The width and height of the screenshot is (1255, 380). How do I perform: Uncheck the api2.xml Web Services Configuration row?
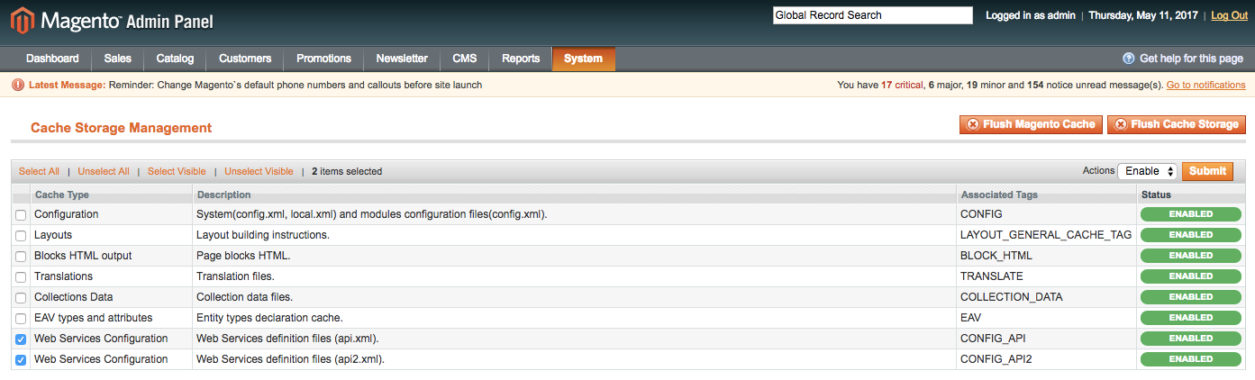[x=21, y=360]
